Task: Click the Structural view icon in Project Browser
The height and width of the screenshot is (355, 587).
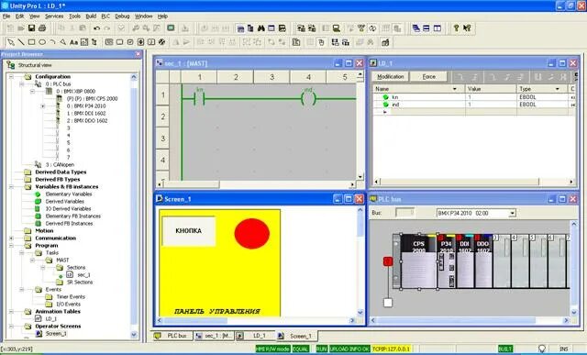Action: (10, 65)
